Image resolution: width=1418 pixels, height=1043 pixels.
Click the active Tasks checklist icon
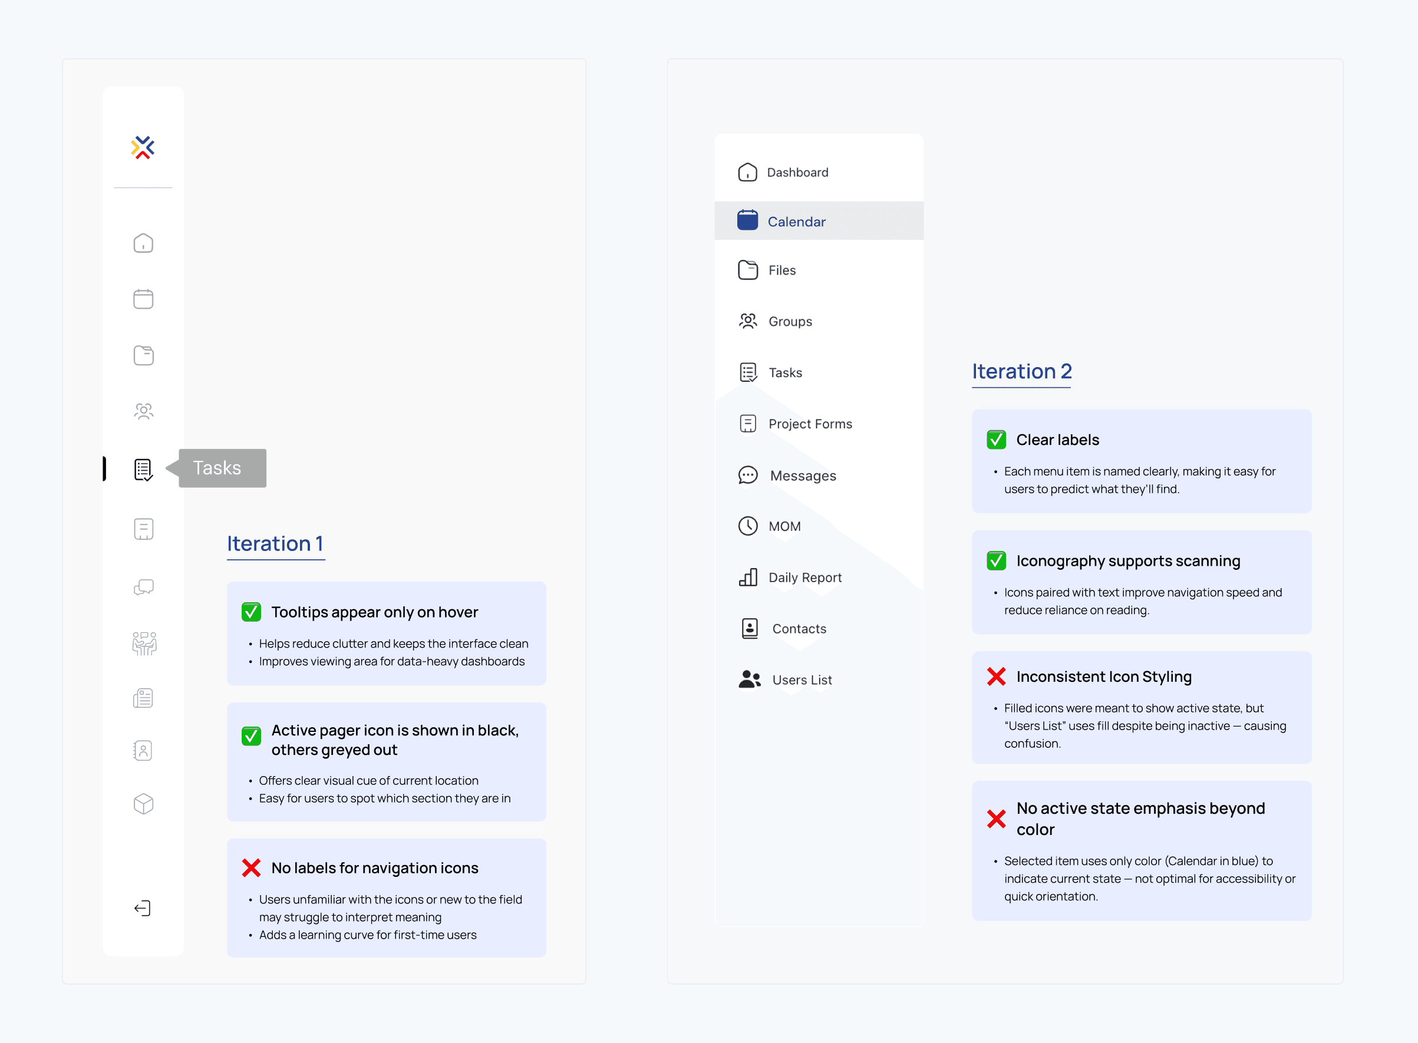pos(143,469)
